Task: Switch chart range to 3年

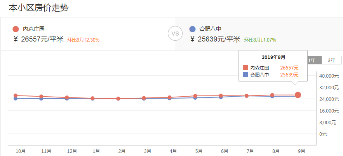Action: pos(331,60)
